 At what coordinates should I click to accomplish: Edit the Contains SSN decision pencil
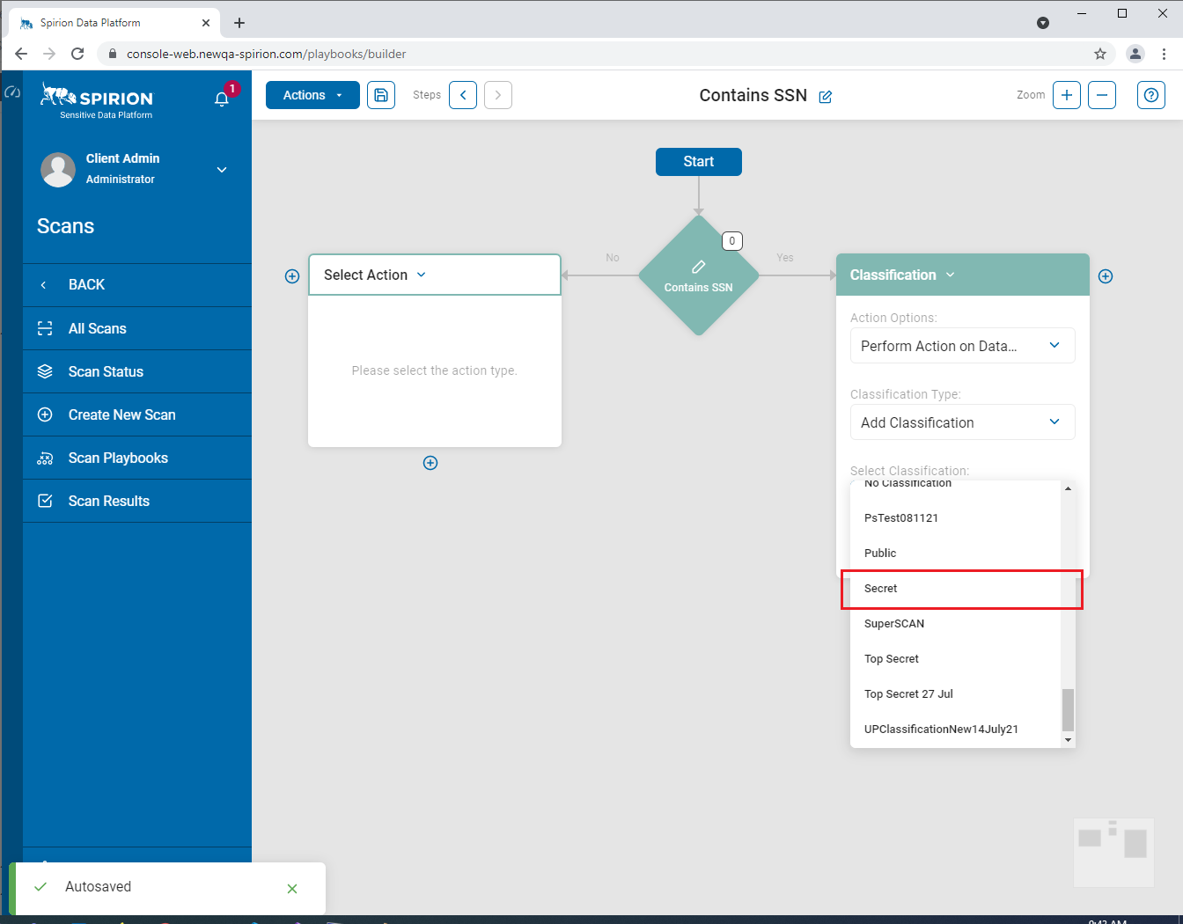pos(699,267)
